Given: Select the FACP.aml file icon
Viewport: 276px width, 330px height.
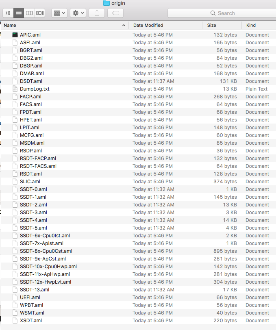Looking at the screenshot, I should pyautogui.click(x=15, y=97).
